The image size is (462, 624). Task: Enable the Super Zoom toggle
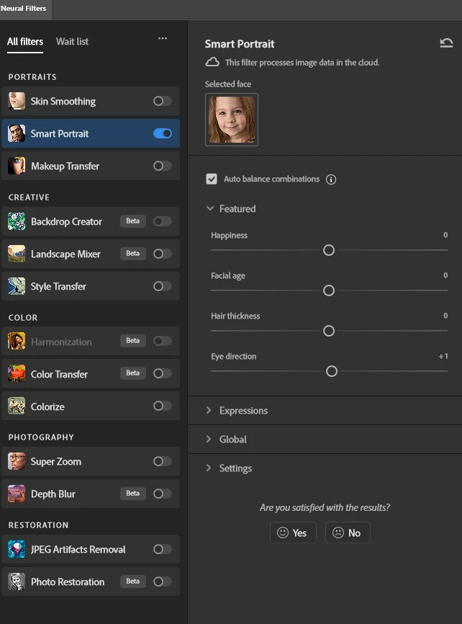163,461
